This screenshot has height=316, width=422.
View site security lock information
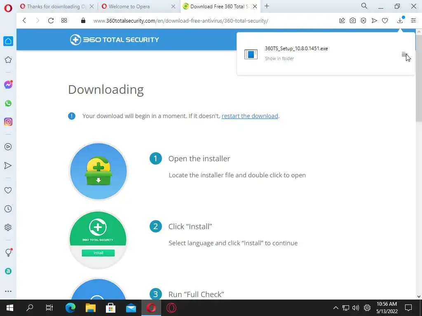[x=83, y=21]
